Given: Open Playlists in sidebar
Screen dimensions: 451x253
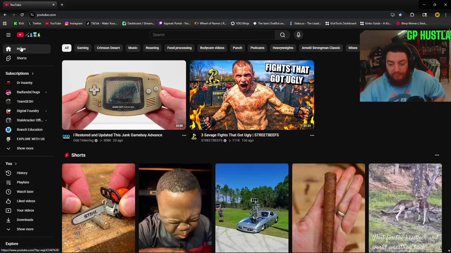Looking at the screenshot, I should 27,182.
